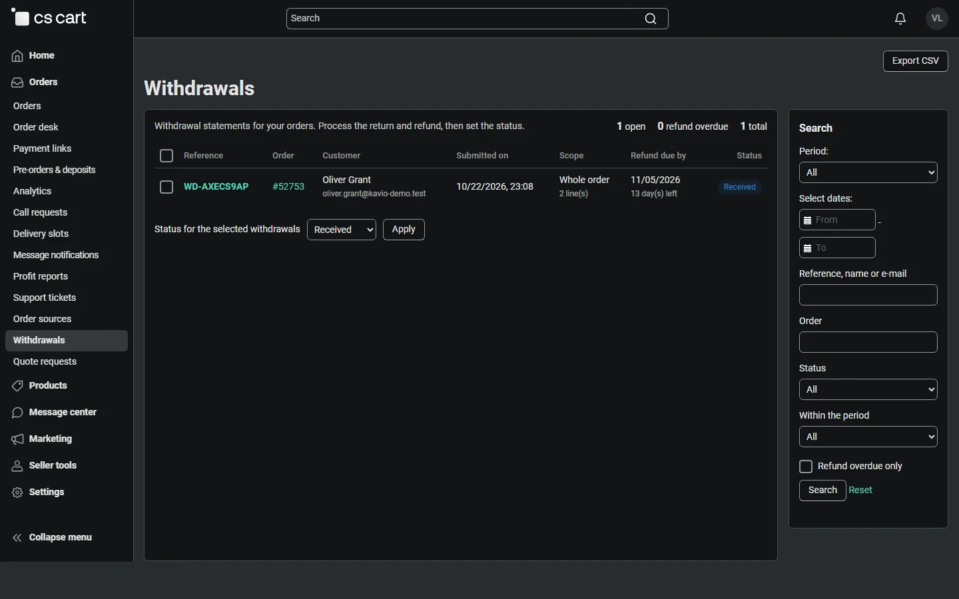Click the Reference, name or e-mail field
The image size is (959, 599).
(868, 295)
